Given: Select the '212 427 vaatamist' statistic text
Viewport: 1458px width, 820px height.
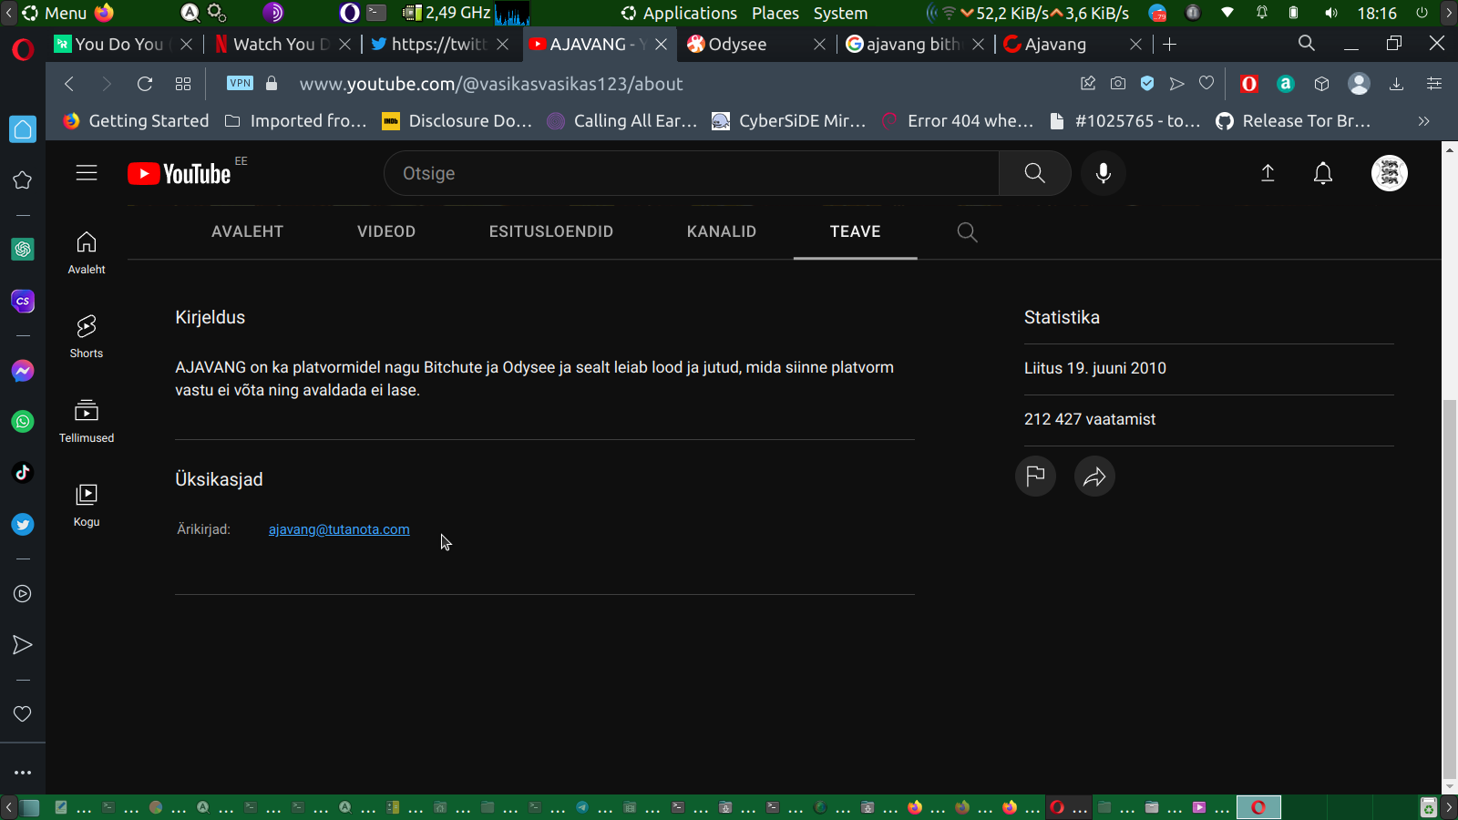Looking at the screenshot, I should coord(1090,419).
